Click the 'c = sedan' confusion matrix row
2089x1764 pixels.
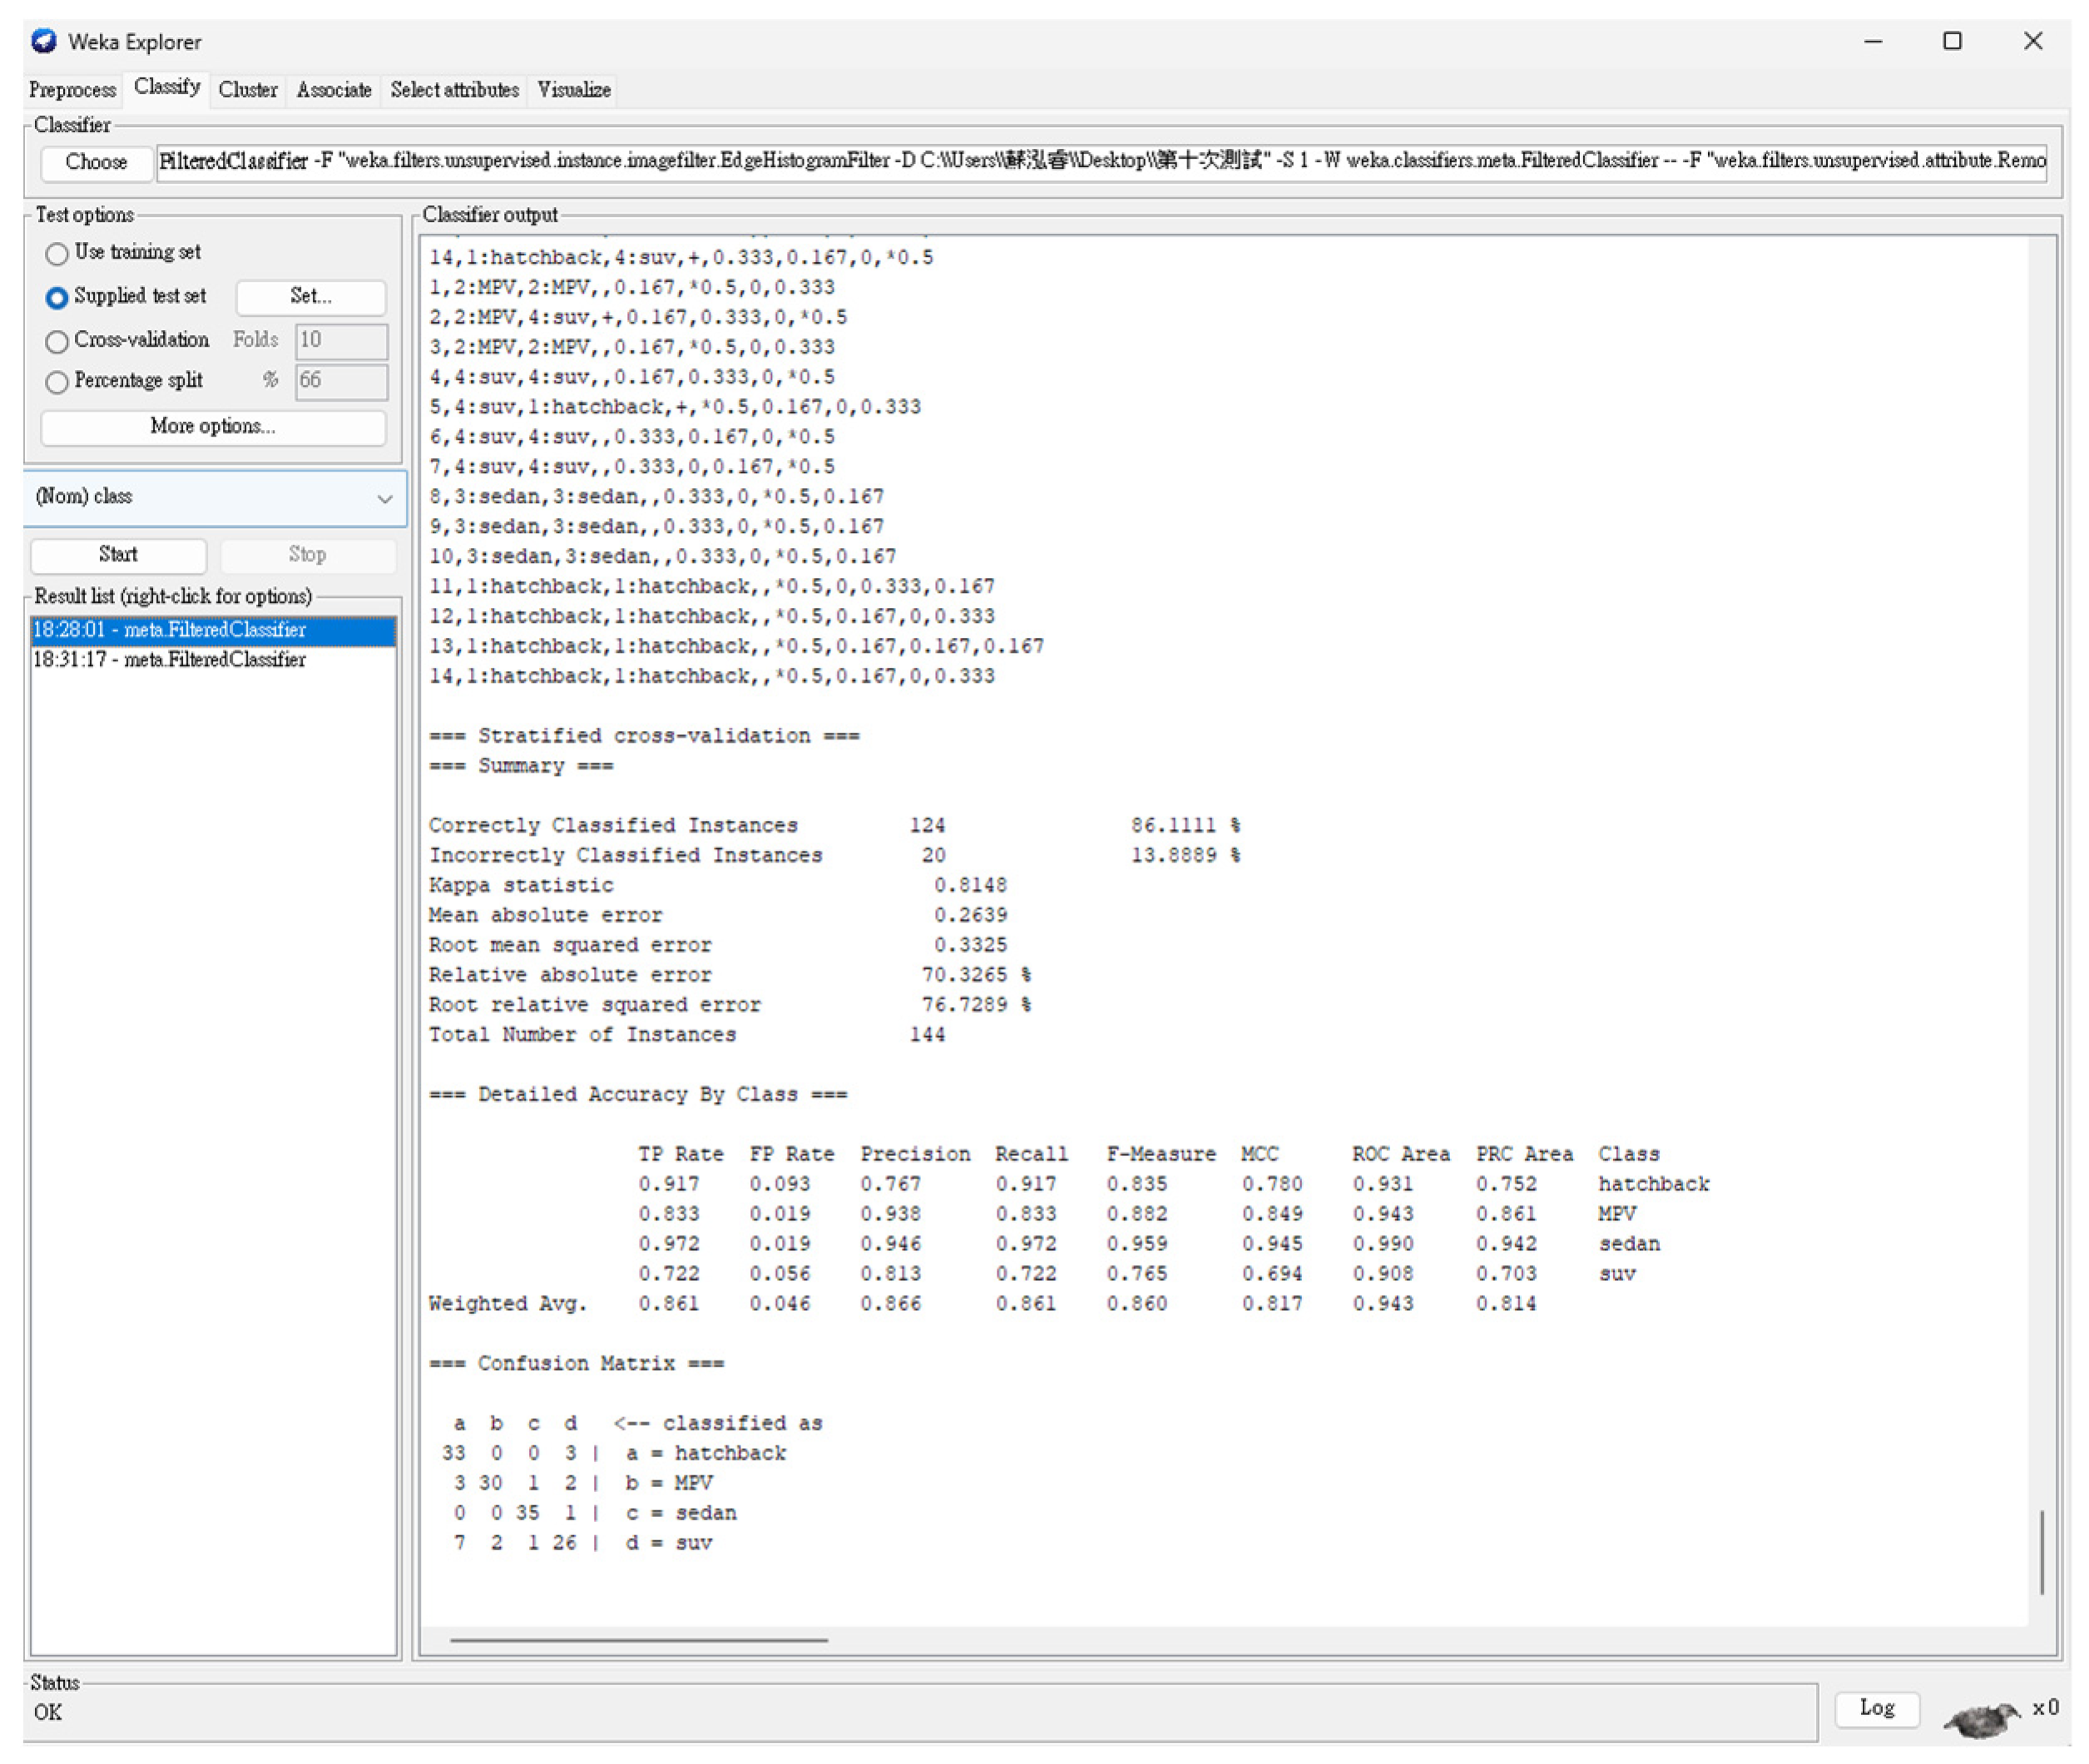[594, 1514]
